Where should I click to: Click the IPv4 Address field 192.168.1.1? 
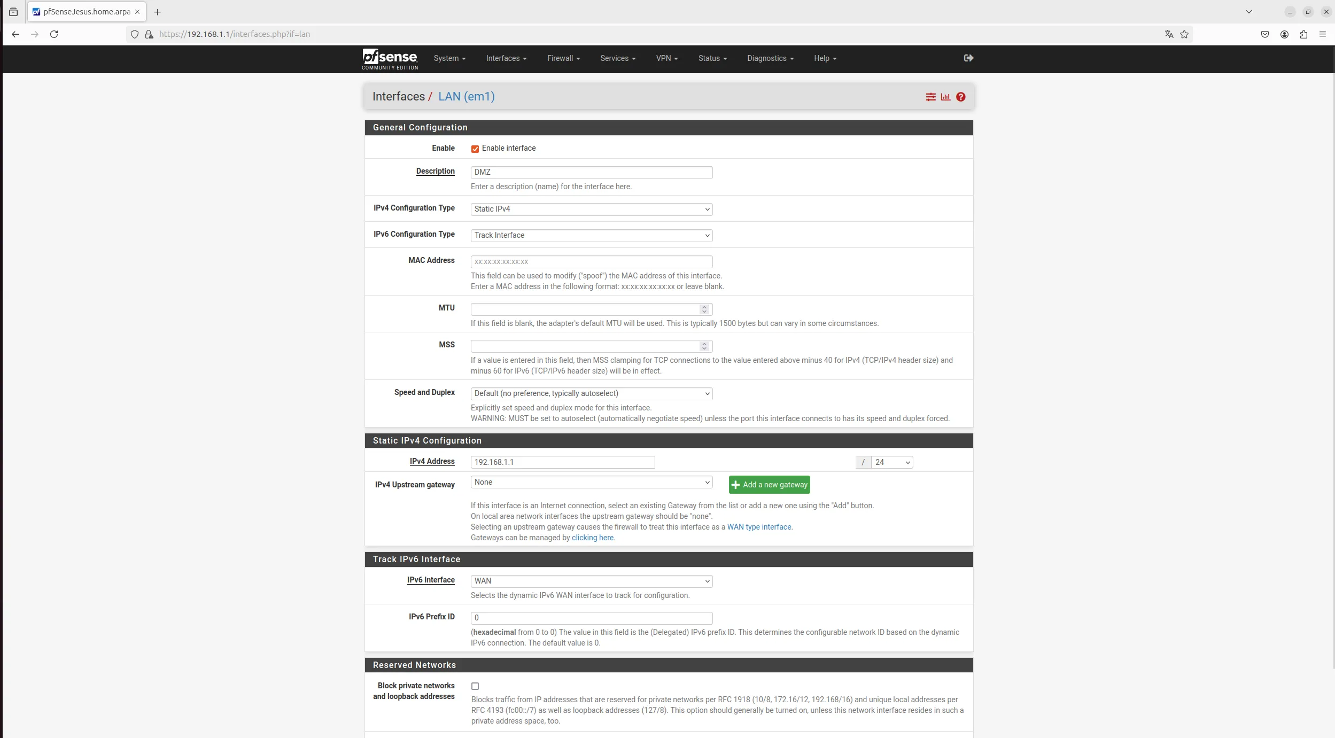(x=563, y=462)
